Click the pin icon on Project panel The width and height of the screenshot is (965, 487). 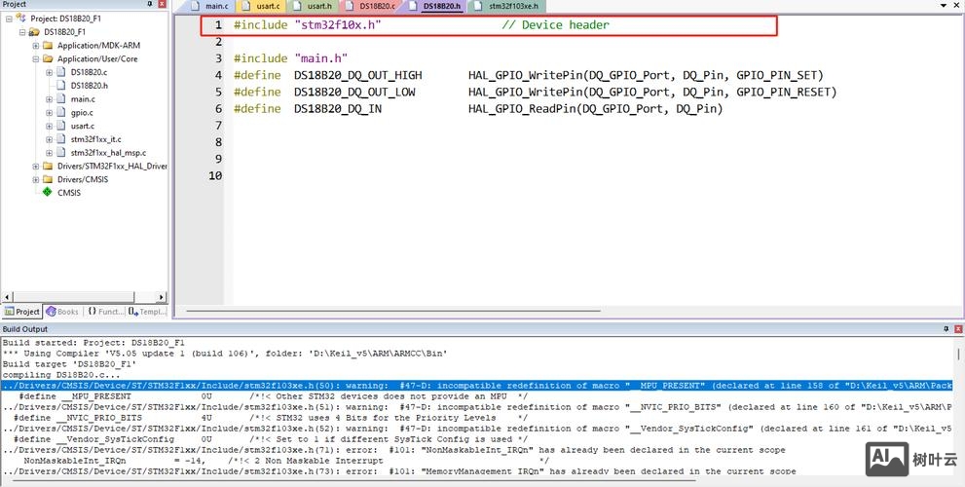[x=149, y=5]
